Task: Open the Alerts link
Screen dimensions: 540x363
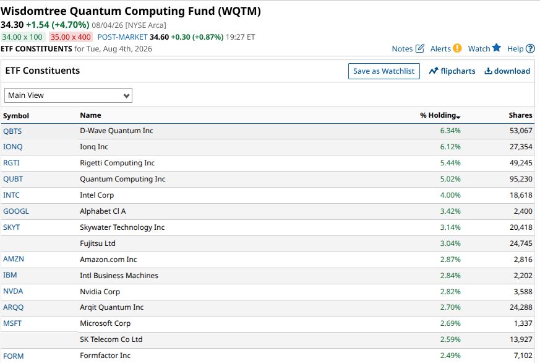Action: (x=440, y=48)
